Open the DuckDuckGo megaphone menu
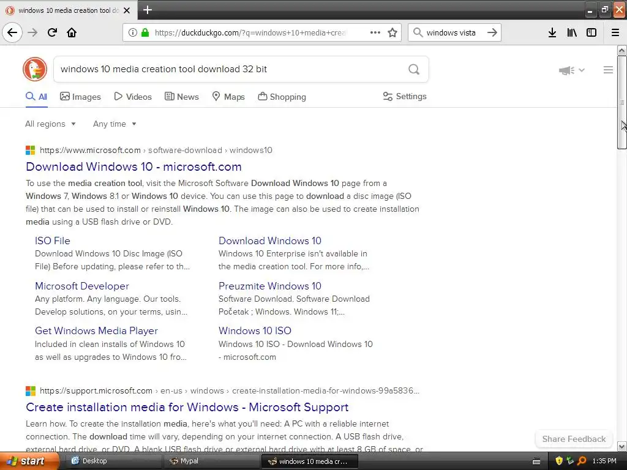 click(x=571, y=70)
